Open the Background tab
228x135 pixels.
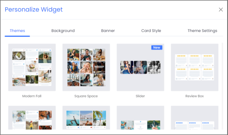pos(63,31)
